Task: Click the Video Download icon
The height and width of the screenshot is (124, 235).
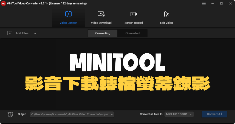Action: 101,14
